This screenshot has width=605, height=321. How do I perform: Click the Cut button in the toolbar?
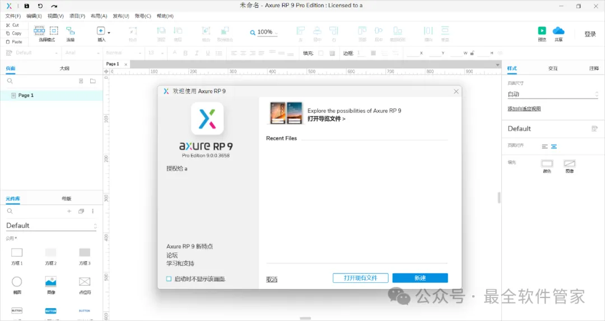tap(12, 25)
